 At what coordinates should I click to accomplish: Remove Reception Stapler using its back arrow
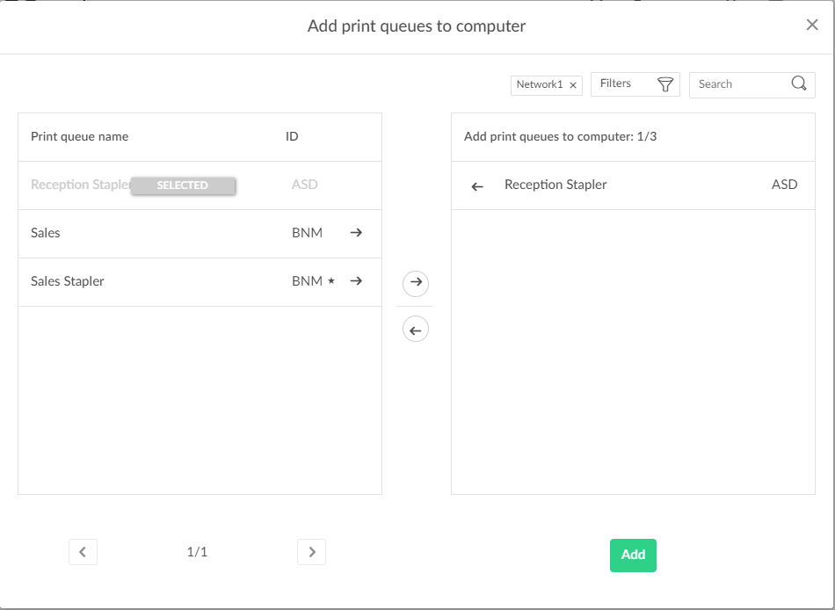[x=476, y=185]
